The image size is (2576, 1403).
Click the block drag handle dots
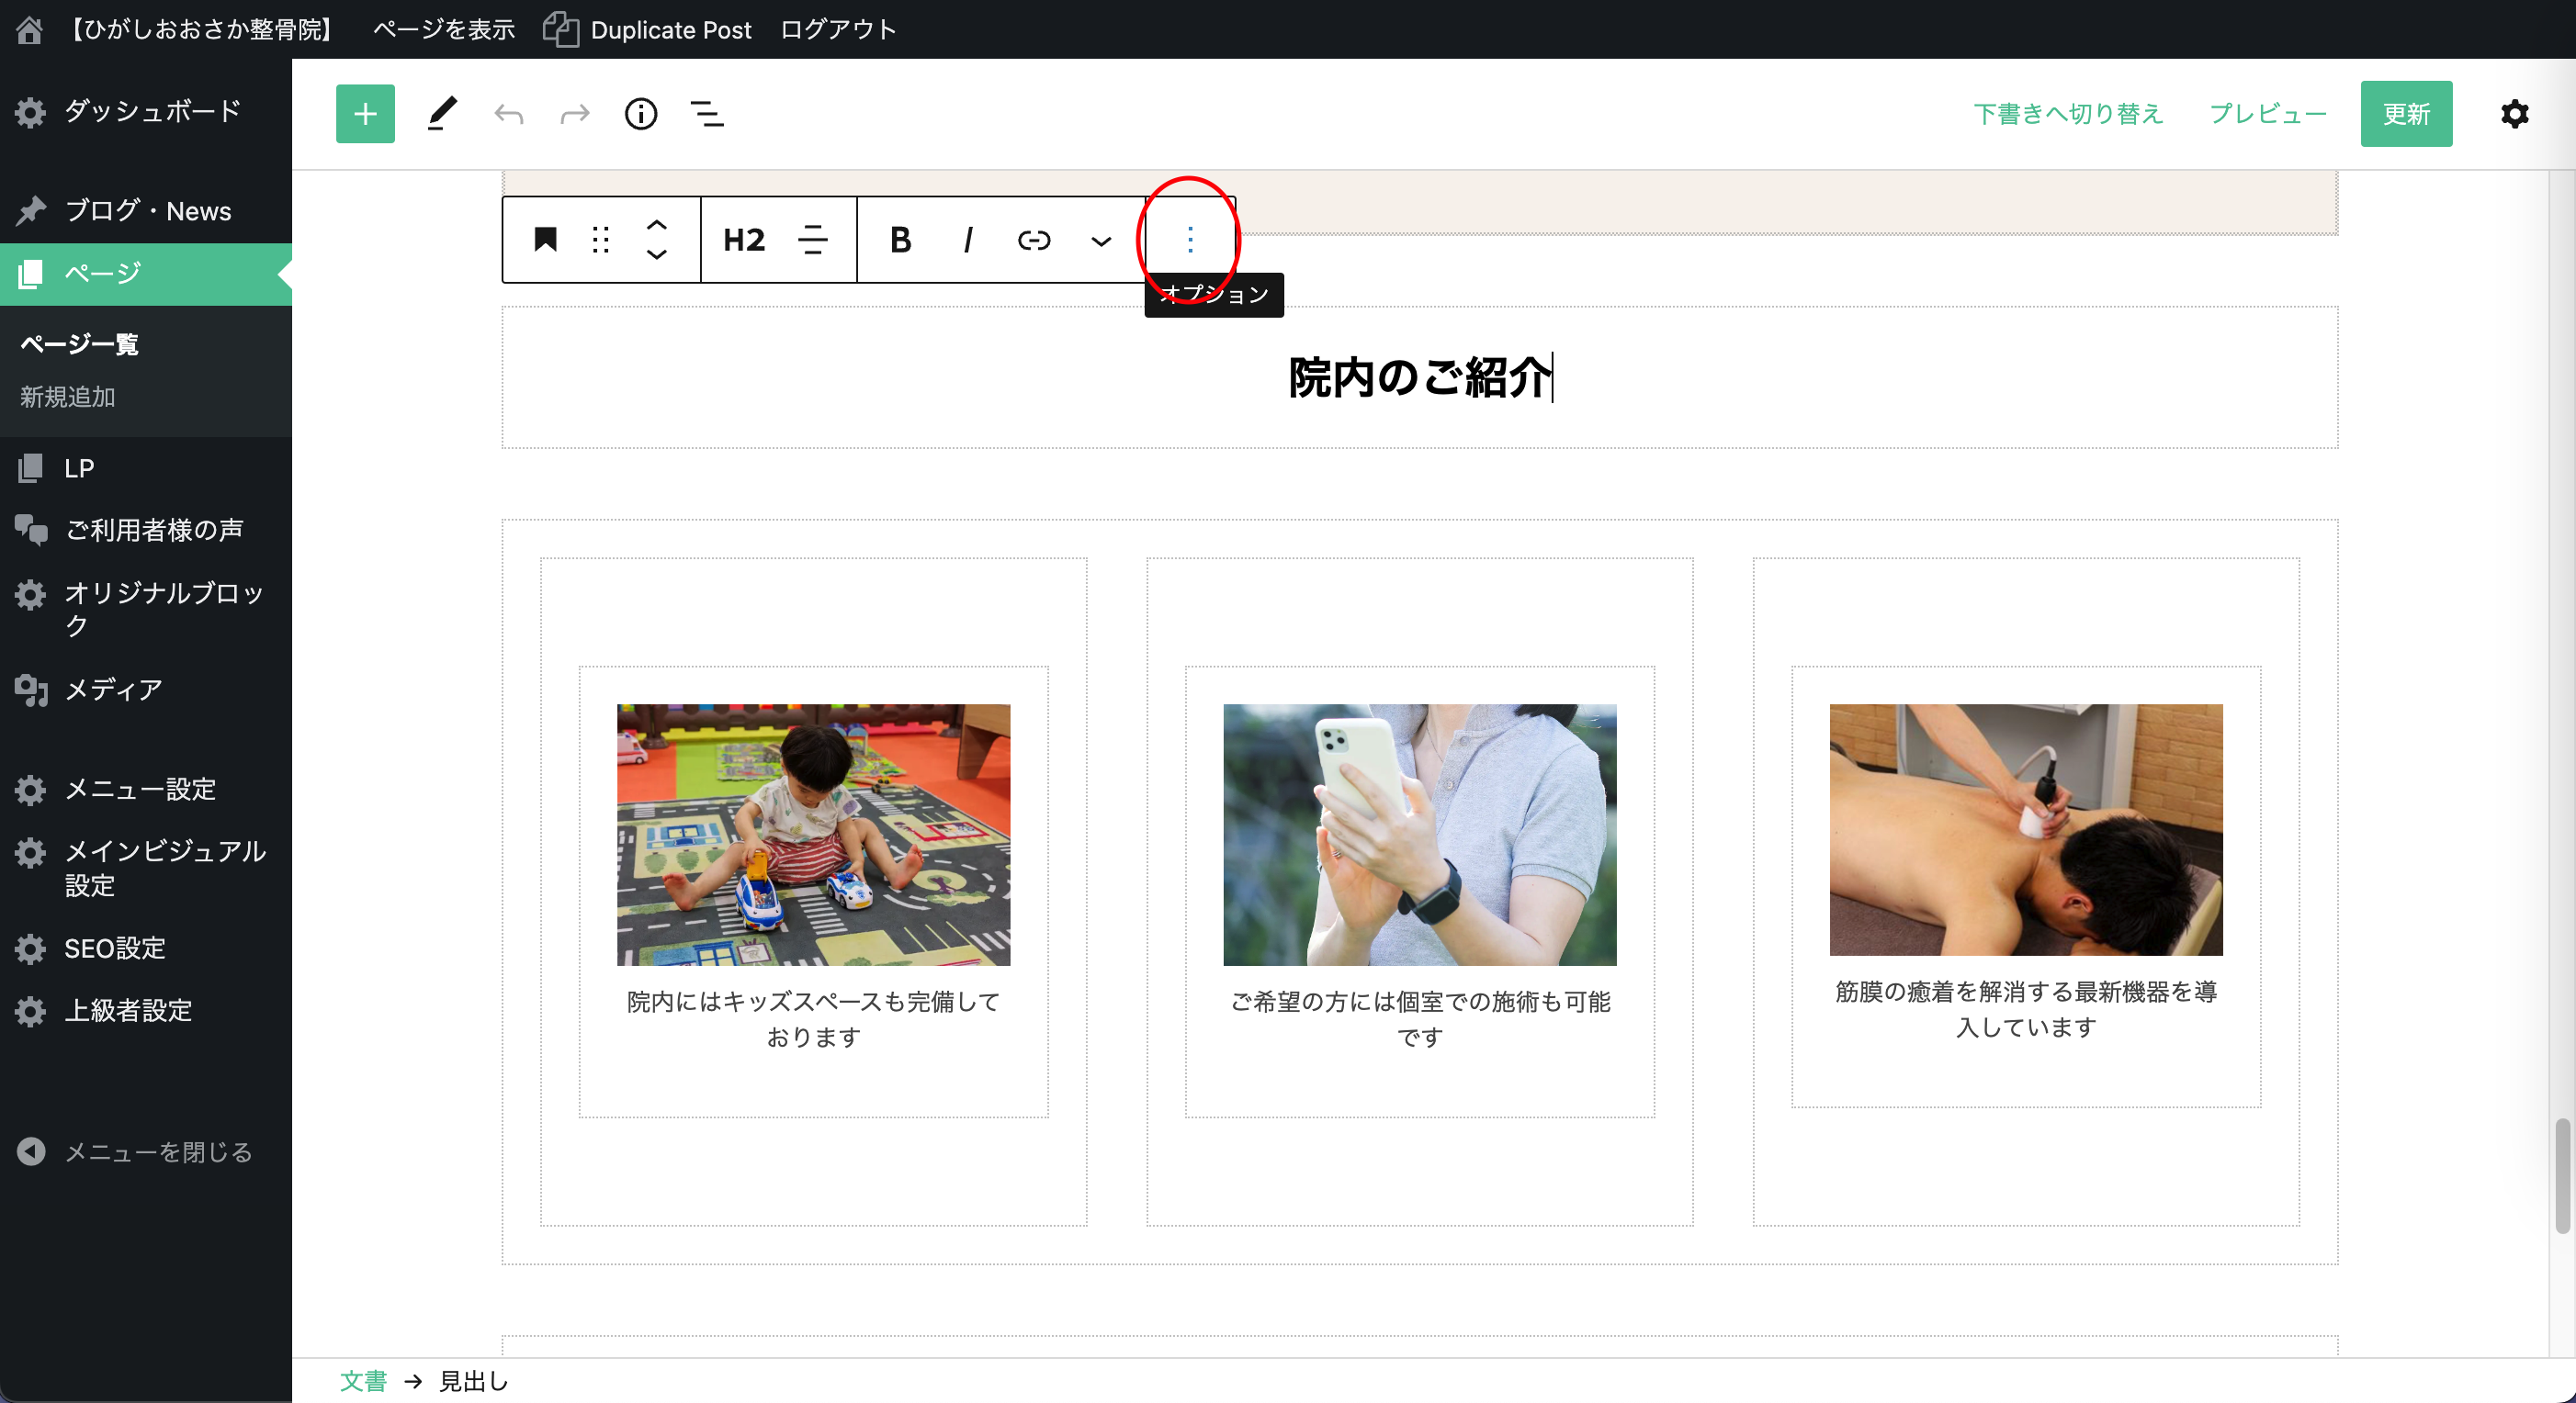click(600, 240)
